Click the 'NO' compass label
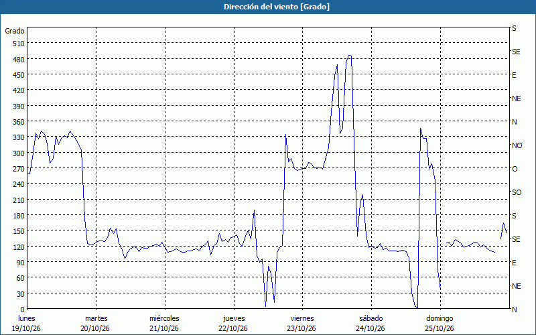 pos(517,145)
